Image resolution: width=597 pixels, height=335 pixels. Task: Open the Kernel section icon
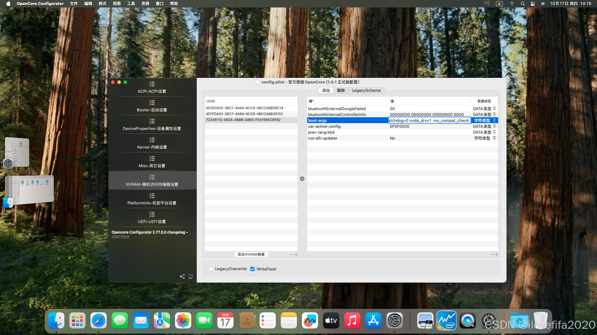(x=152, y=140)
